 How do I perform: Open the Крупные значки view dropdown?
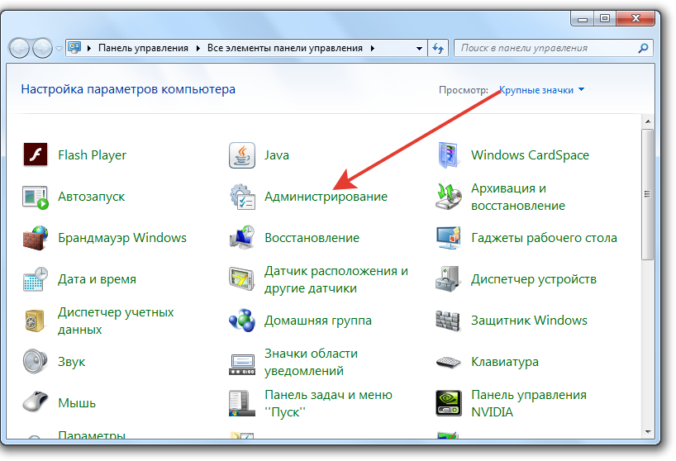(541, 90)
